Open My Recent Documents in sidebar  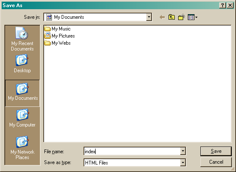pyautogui.click(x=22, y=39)
